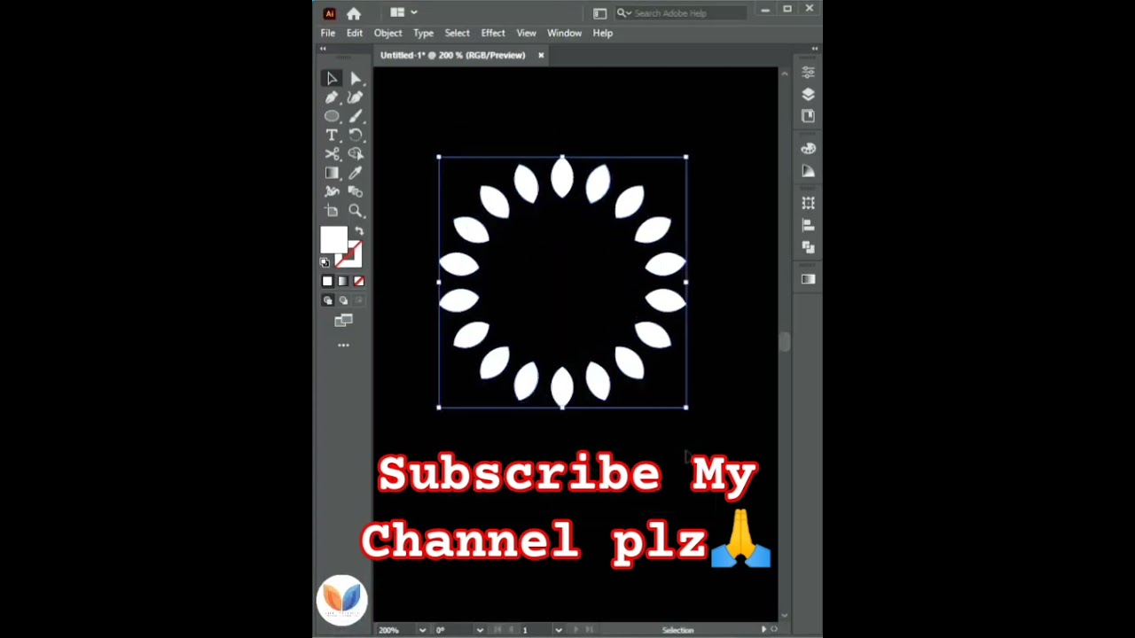Viewport: 1135px width, 638px height.
Task: Apply solid Color mode button
Action: [x=327, y=281]
